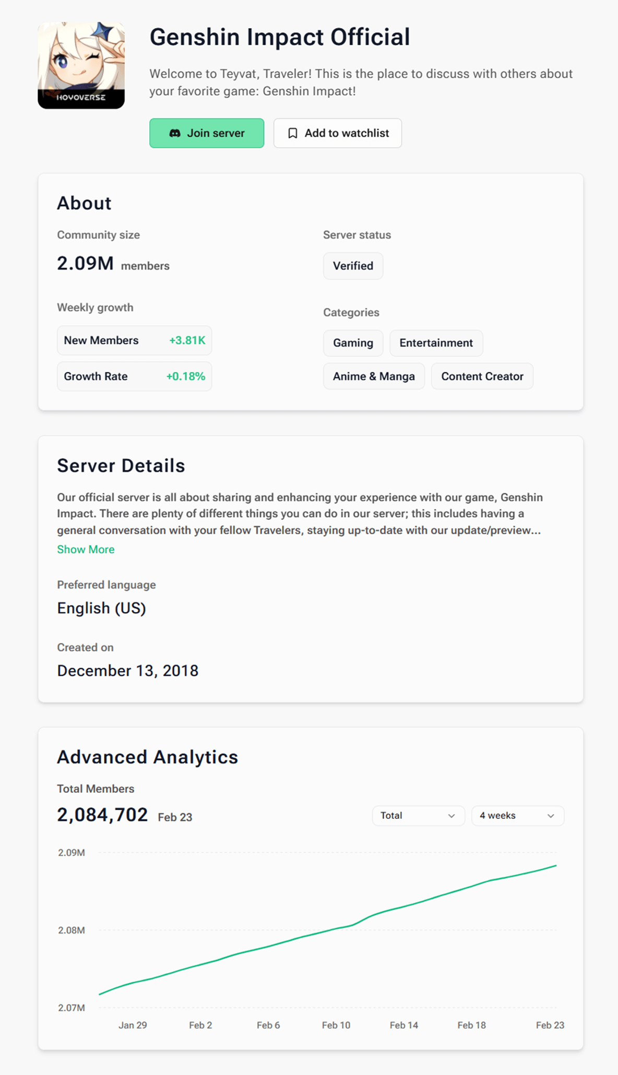This screenshot has height=1075, width=618.
Task: Expand description with Show More
Action: [86, 550]
